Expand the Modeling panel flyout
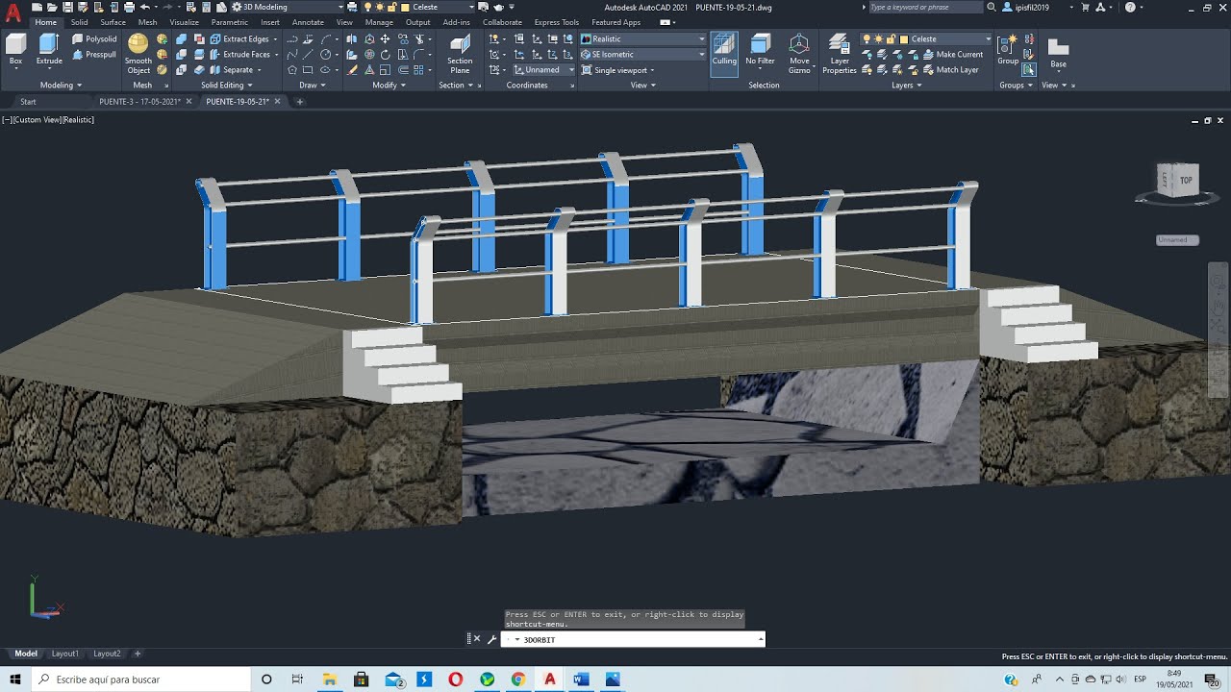This screenshot has height=692, width=1231. tap(61, 85)
